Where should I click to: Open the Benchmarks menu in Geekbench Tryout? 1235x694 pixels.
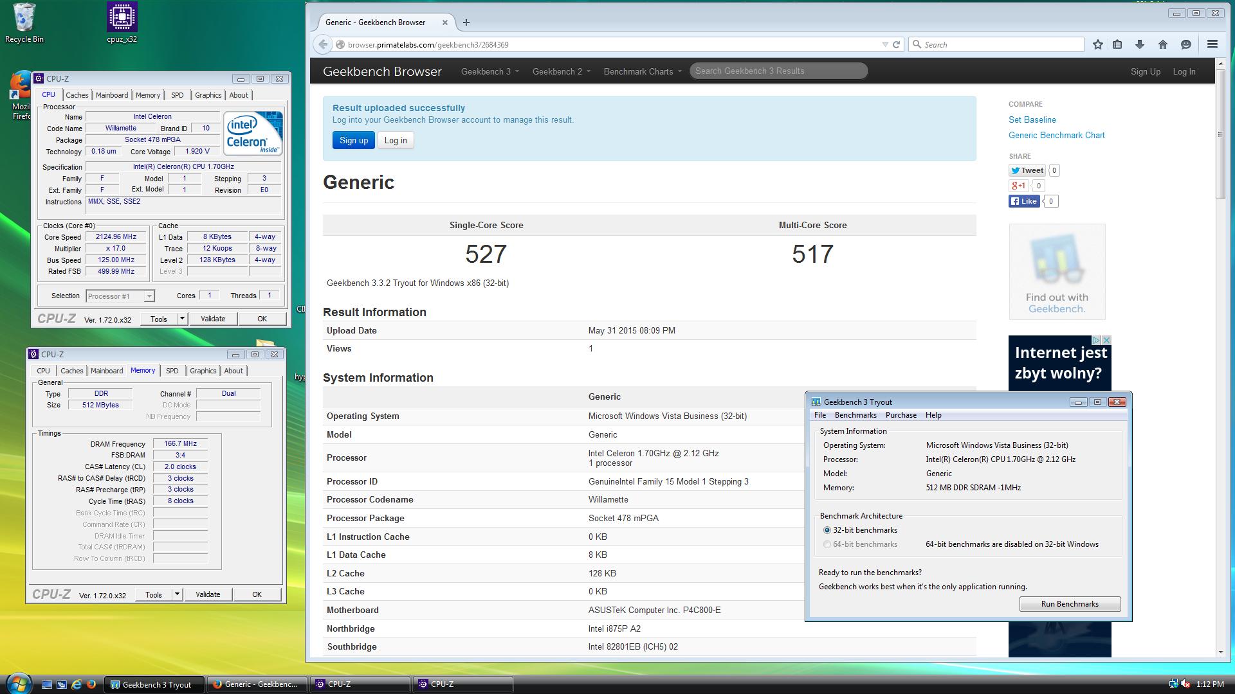point(855,415)
